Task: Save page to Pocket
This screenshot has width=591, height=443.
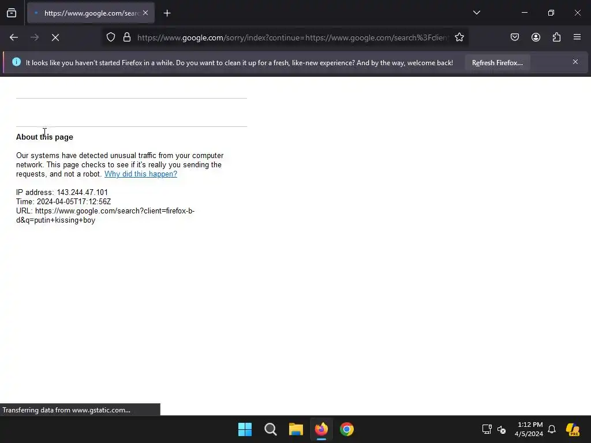Action: point(514,37)
